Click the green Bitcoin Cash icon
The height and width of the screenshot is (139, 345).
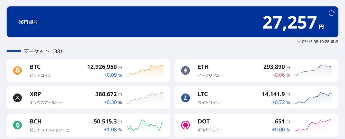click(x=18, y=125)
